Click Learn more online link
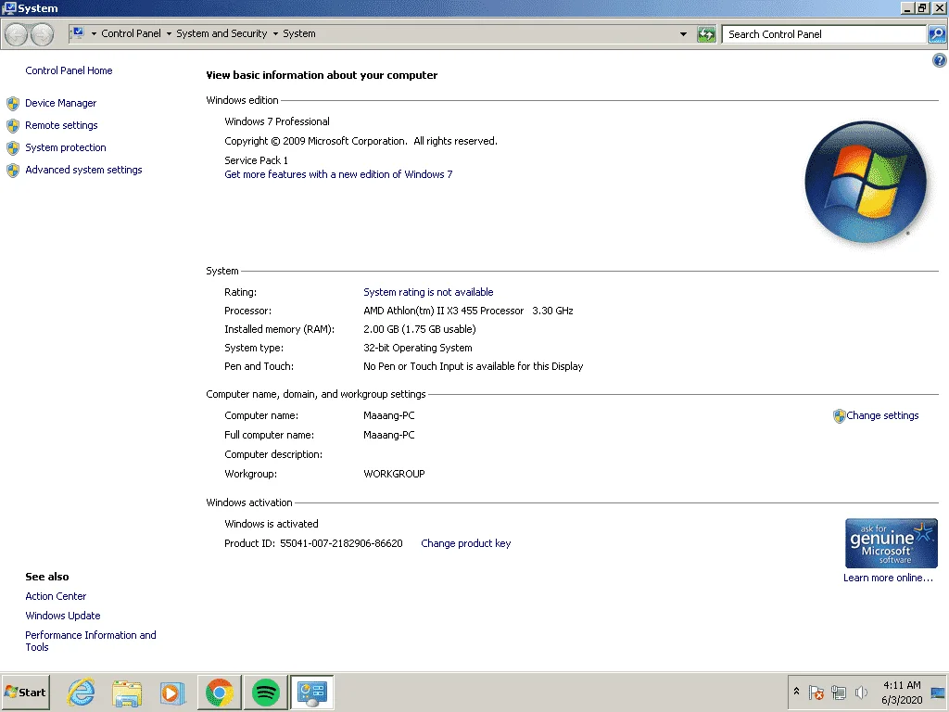 click(x=888, y=578)
